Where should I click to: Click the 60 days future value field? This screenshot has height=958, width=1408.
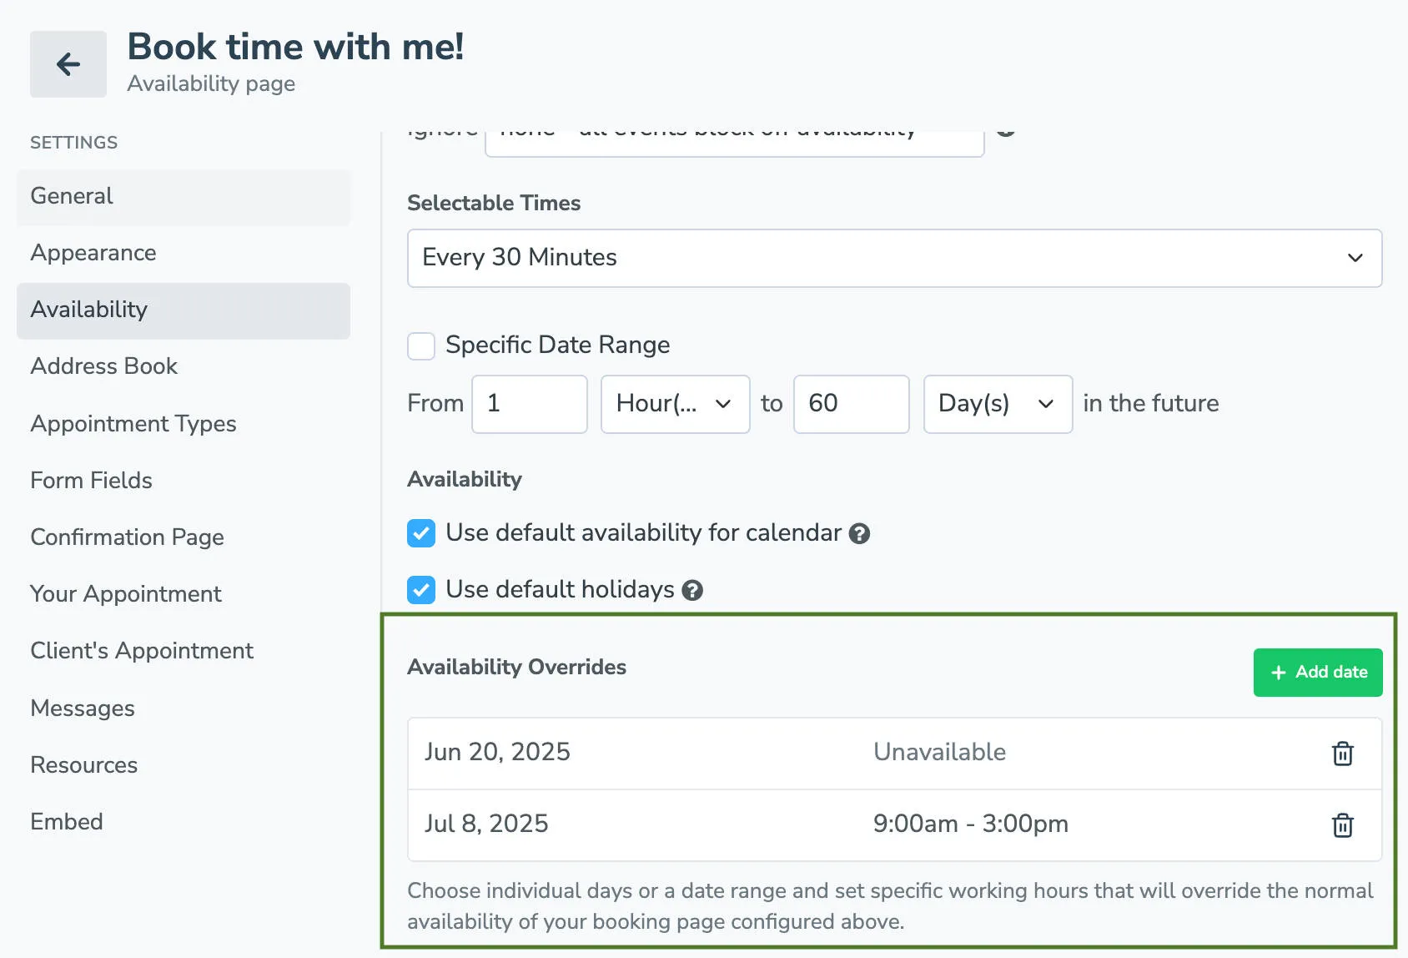[x=851, y=405]
